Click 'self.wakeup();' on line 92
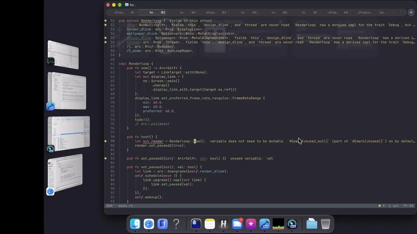This screenshot has height=234, width=417. tap(149, 197)
